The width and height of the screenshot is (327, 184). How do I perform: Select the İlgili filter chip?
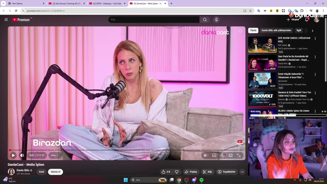click(x=299, y=30)
